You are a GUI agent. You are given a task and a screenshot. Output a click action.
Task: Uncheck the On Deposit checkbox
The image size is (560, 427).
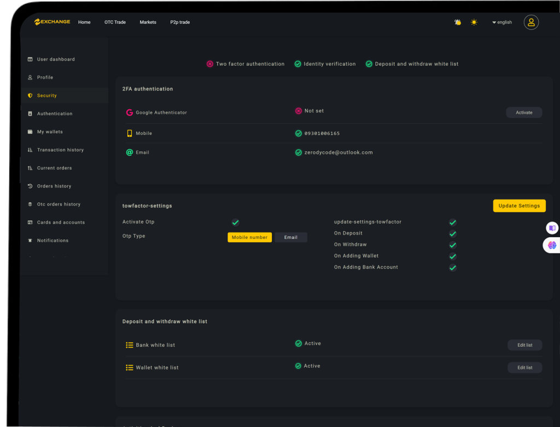[x=453, y=234]
